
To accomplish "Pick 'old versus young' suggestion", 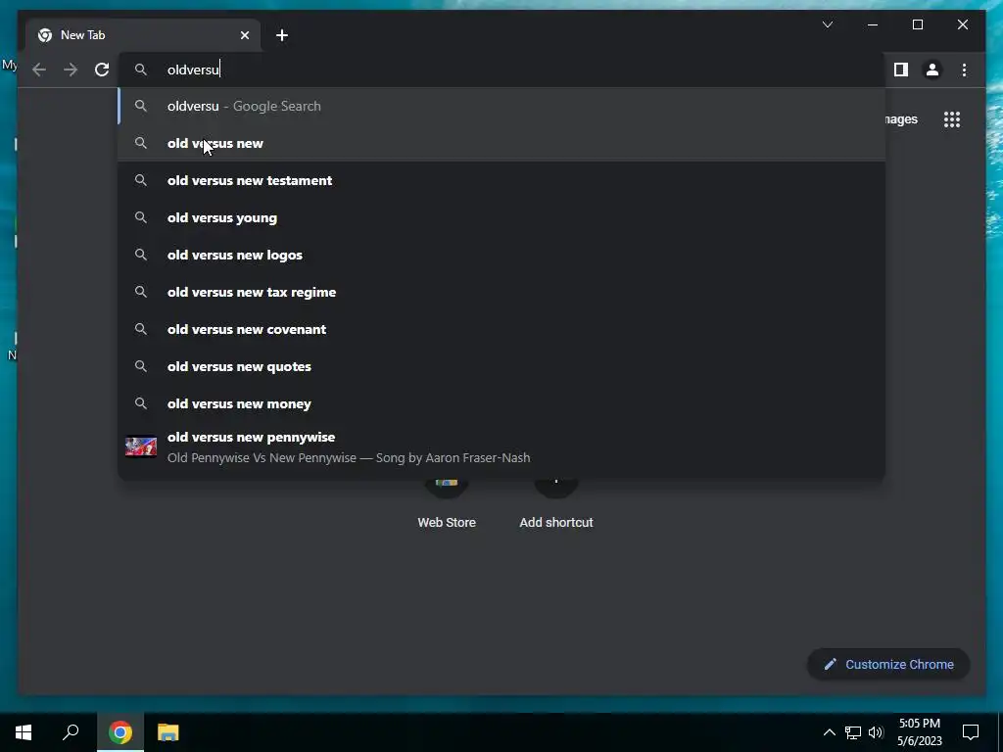I will click(502, 217).
